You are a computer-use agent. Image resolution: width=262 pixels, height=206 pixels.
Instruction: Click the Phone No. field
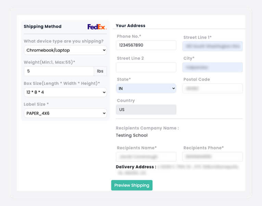(x=146, y=45)
